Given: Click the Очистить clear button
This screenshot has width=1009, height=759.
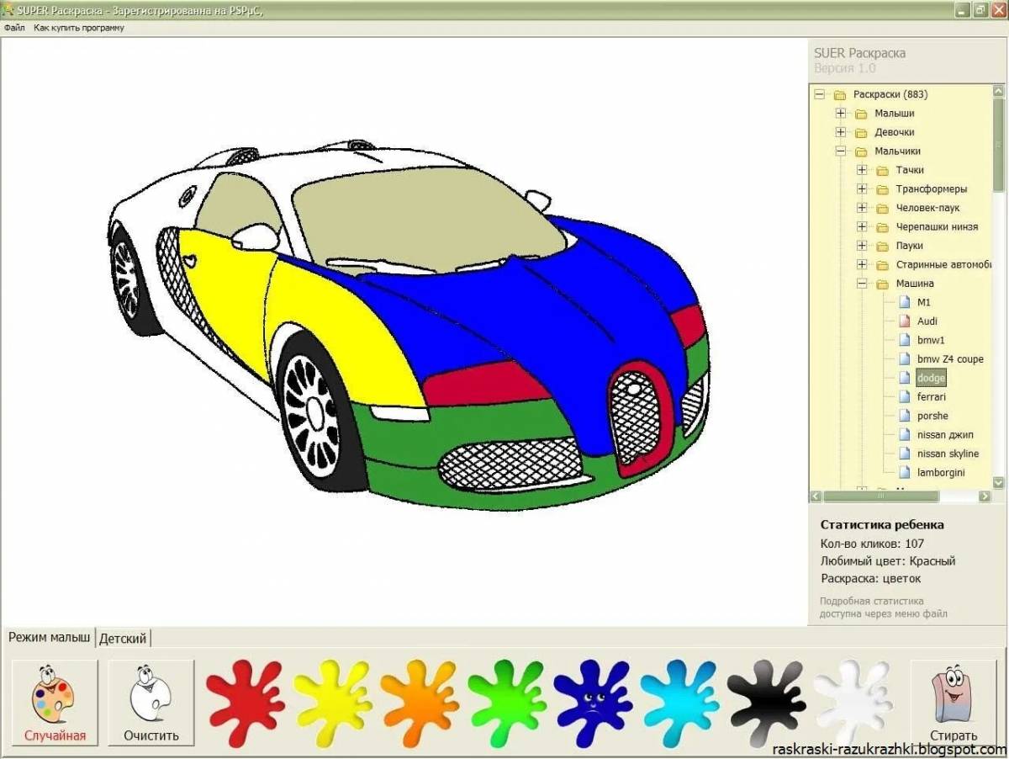Looking at the screenshot, I should (x=151, y=703).
